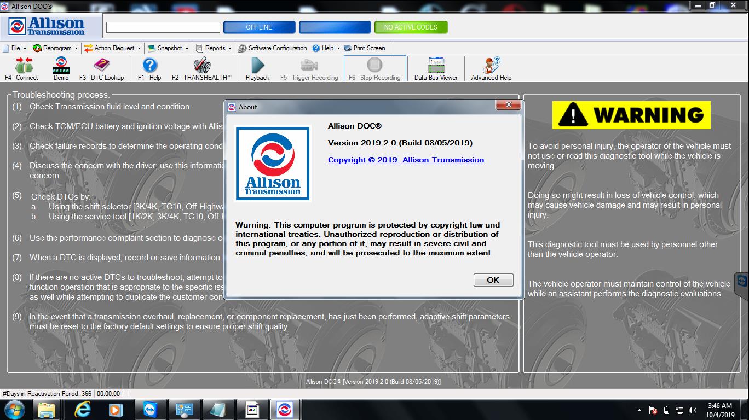This screenshot has height=420, width=749.
Task: Open F1 - Help from toolbar
Action: 149,69
